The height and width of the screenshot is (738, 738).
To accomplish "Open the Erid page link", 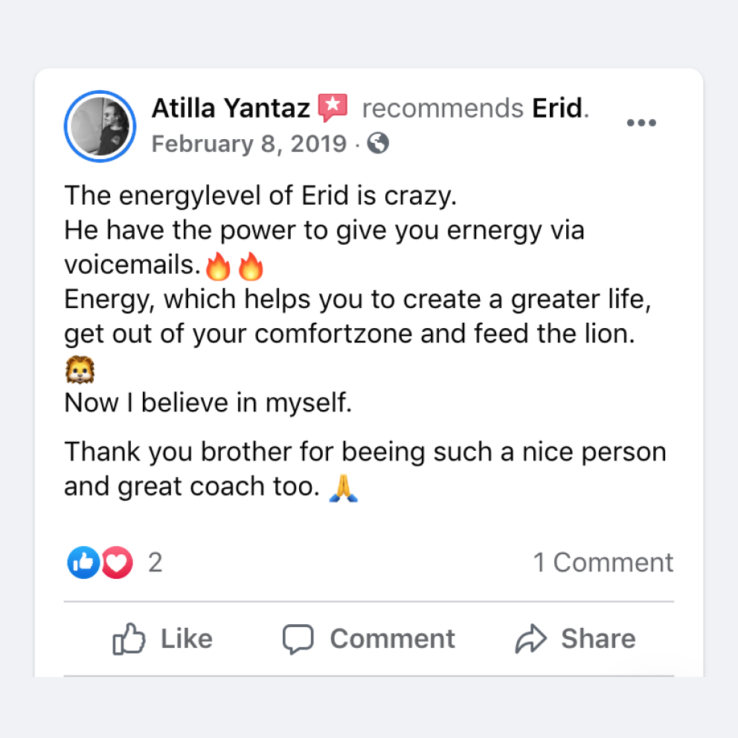I will click(x=556, y=107).
